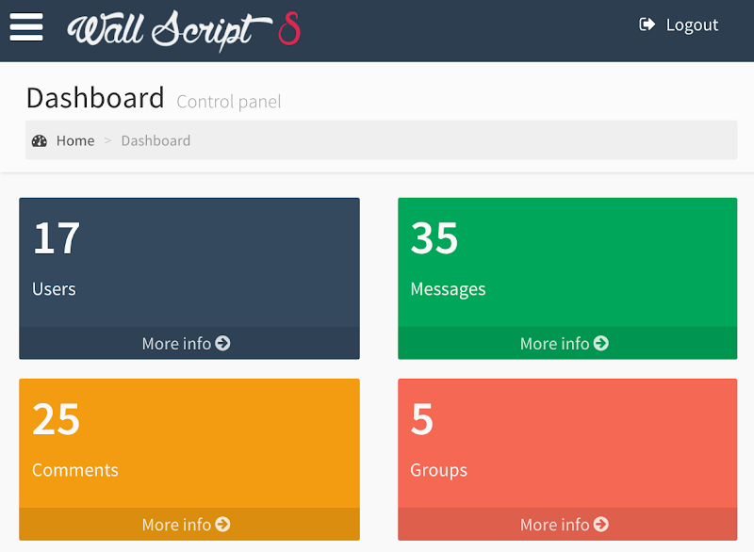
Task: Click the arrow icon in Groups footer
Action: point(601,524)
